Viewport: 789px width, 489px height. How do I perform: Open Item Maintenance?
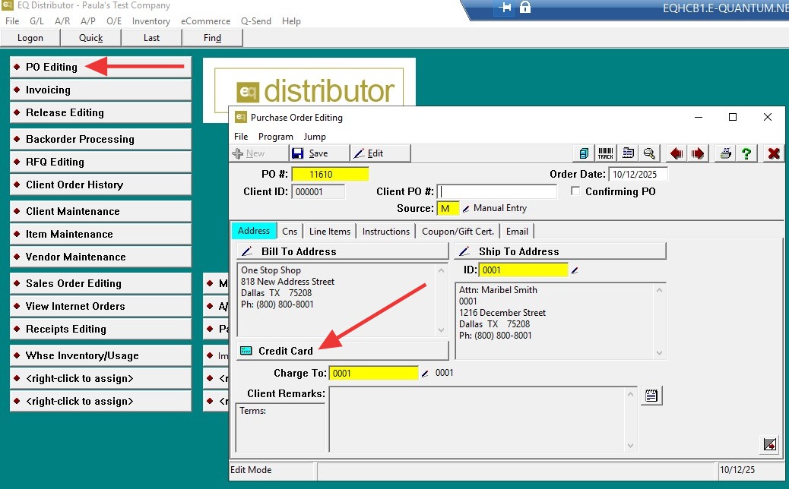tap(100, 234)
